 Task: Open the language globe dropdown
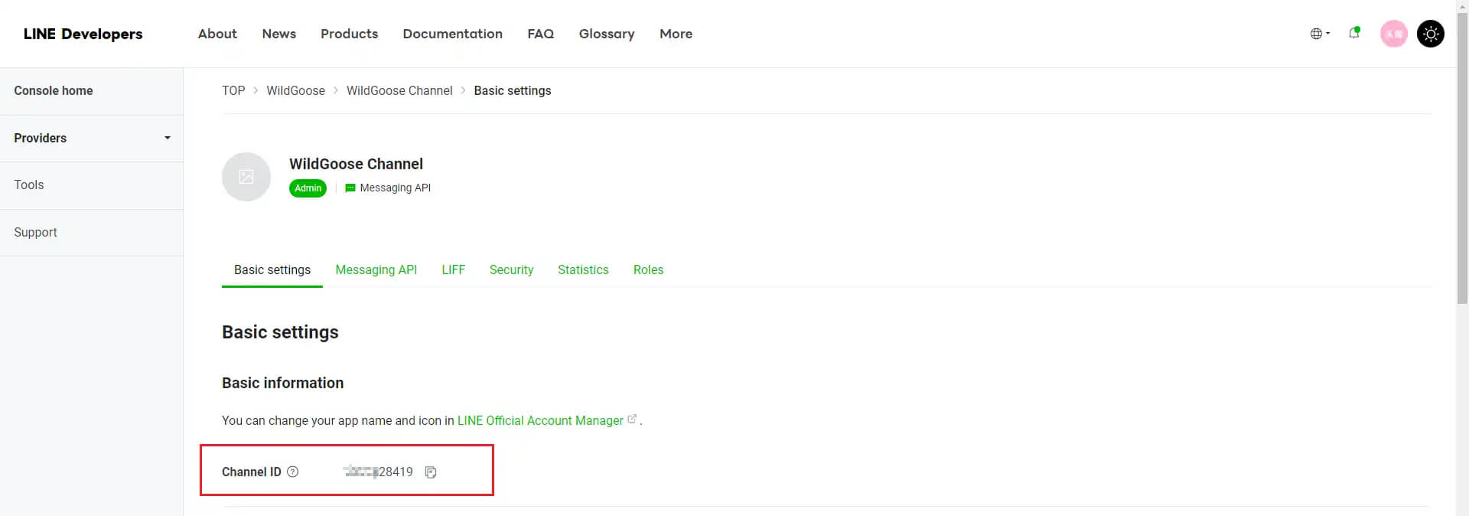coord(1320,34)
